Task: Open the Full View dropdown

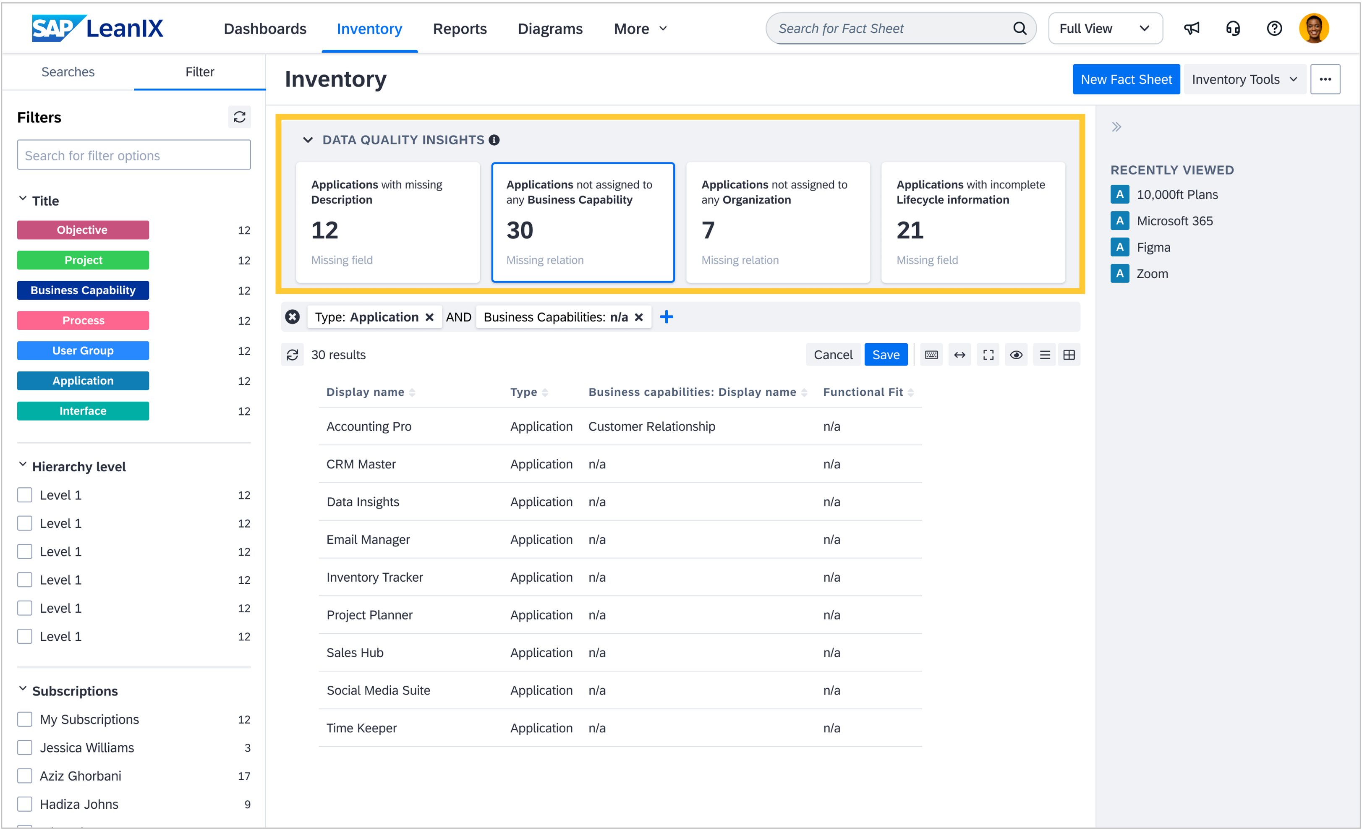Action: pos(1105,29)
